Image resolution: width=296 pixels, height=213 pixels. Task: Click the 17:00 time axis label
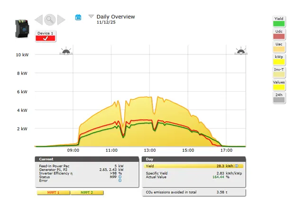[226, 150]
